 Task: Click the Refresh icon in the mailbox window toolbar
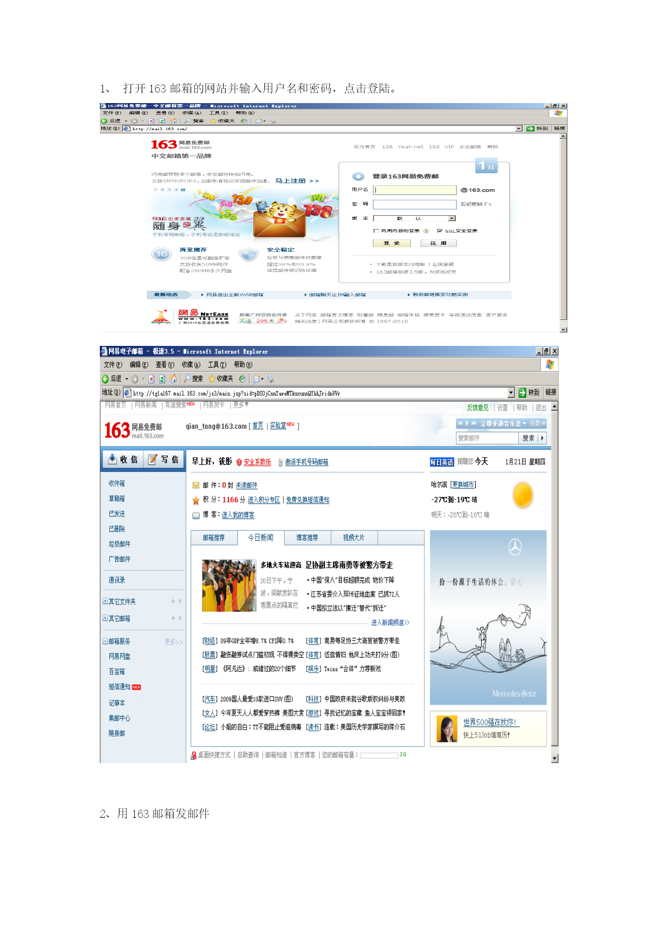coord(162,379)
